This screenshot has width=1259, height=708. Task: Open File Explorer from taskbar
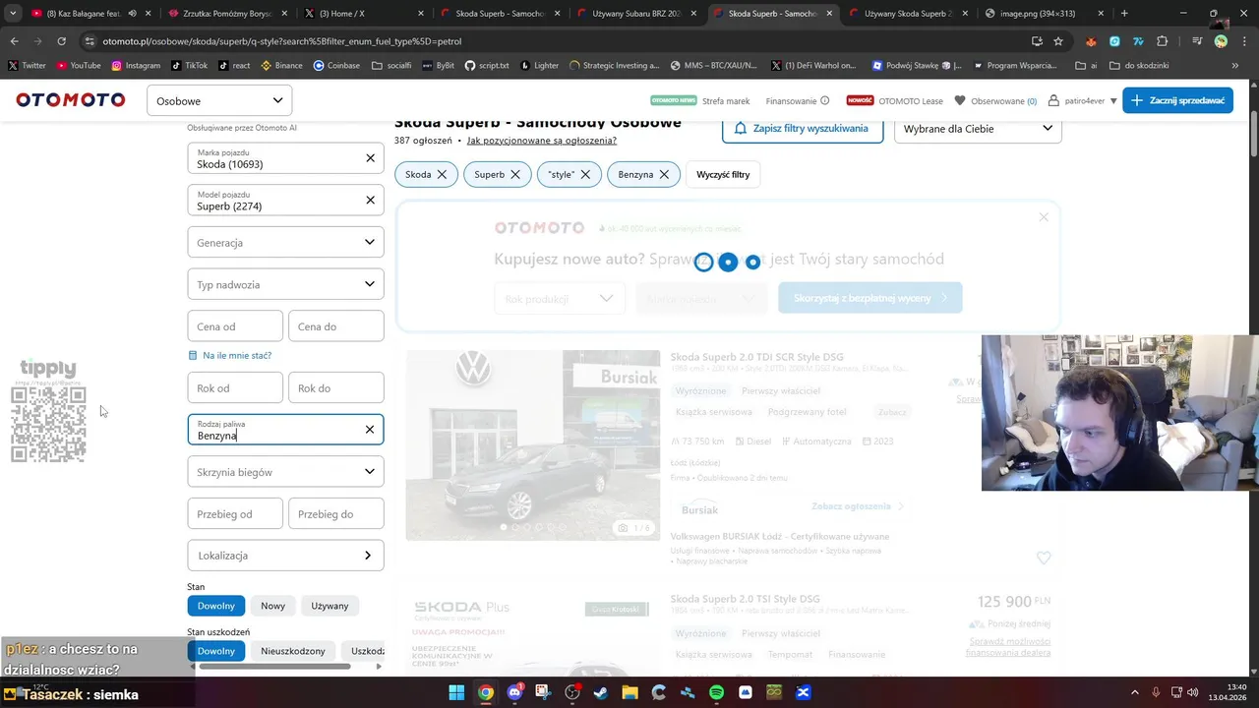coord(629,692)
